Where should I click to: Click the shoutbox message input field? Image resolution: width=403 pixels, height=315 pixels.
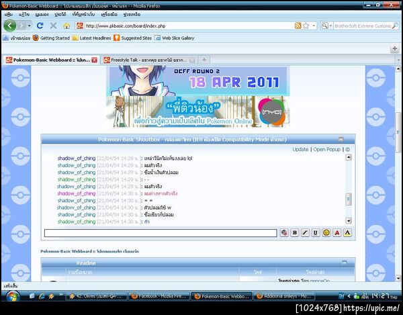(161, 233)
